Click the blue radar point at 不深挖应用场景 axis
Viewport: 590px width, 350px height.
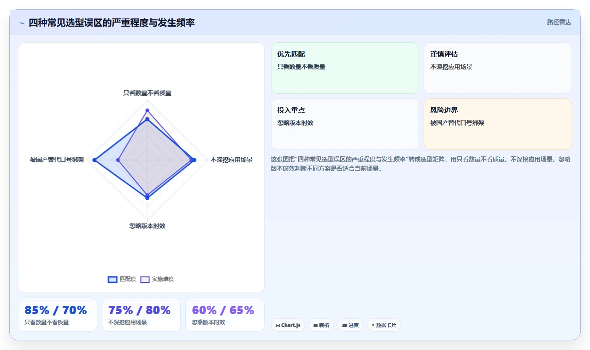pyautogui.click(x=194, y=160)
